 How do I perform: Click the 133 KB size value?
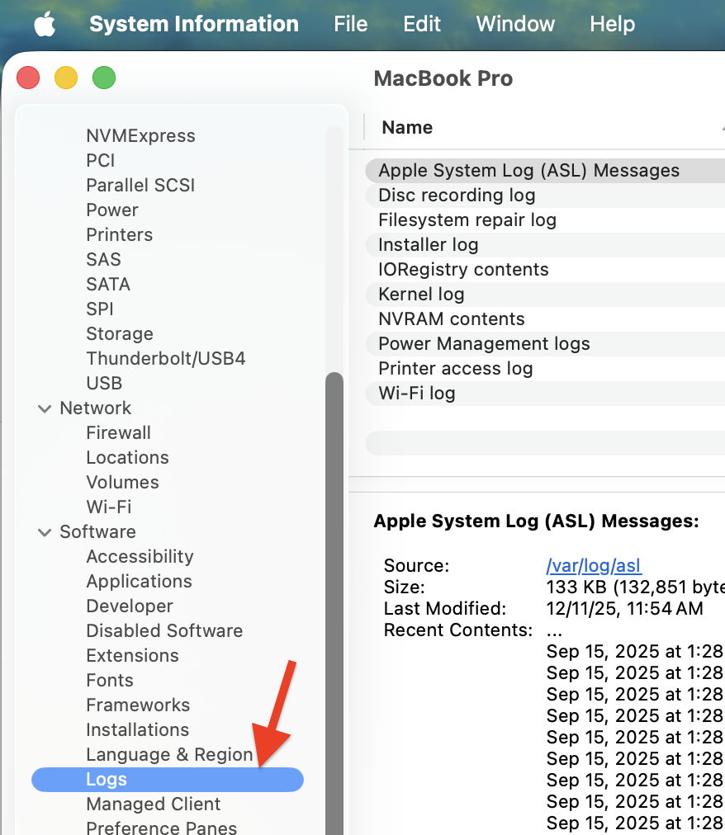(x=635, y=587)
